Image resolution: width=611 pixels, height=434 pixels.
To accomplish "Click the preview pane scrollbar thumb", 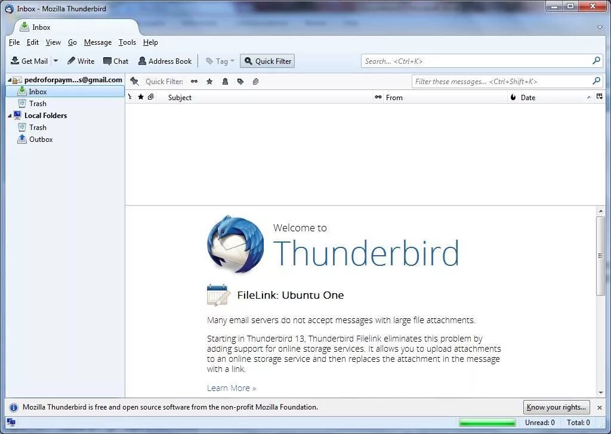I will point(600,256).
